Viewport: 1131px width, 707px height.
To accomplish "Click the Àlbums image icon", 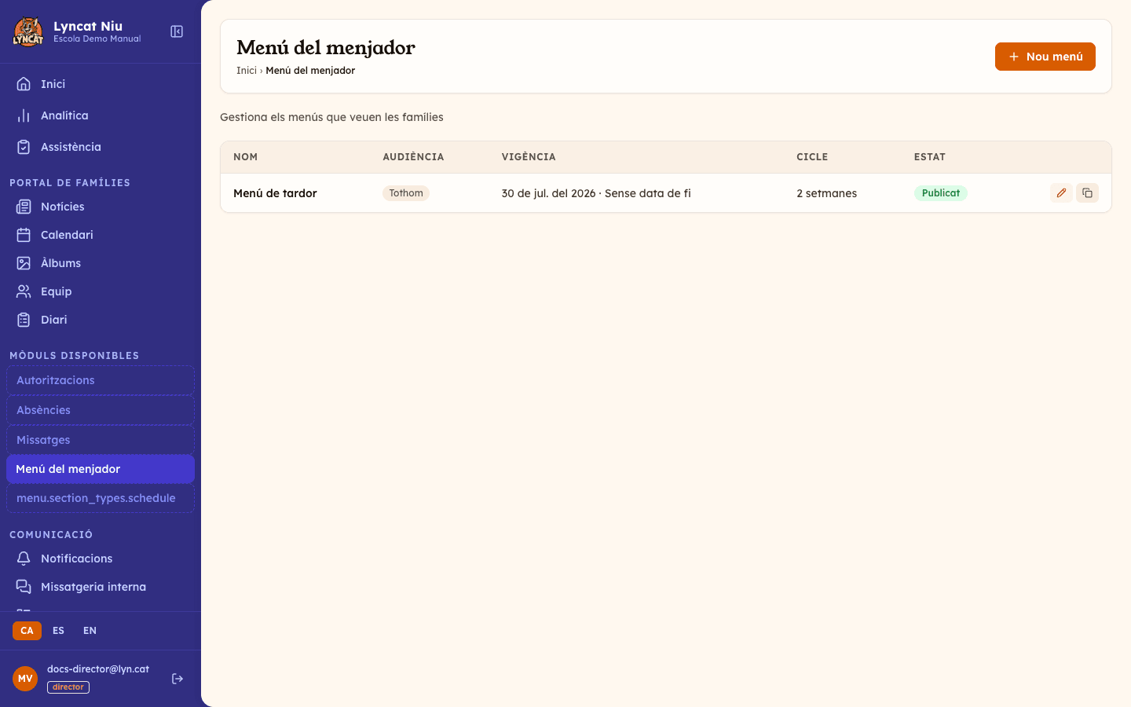I will tap(24, 263).
